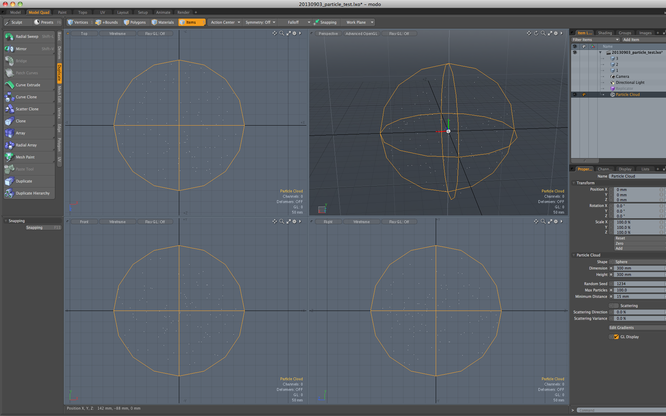
Task: Click the pan icon in Front viewport
Action: (275, 221)
